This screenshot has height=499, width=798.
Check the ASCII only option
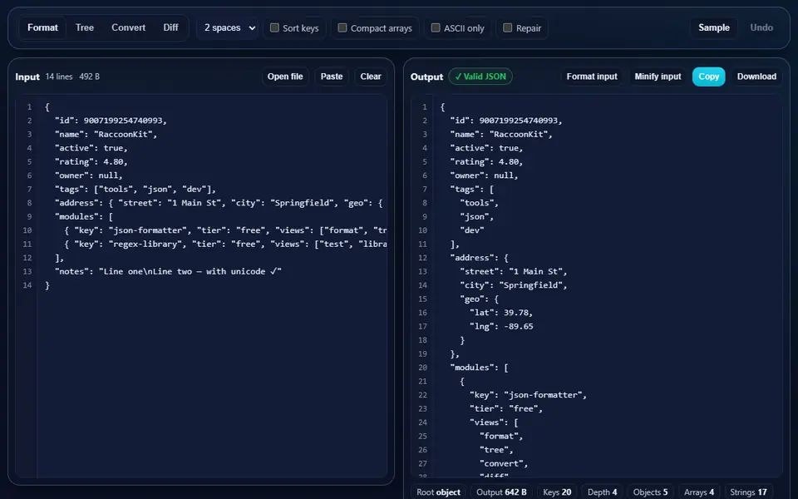436,27
